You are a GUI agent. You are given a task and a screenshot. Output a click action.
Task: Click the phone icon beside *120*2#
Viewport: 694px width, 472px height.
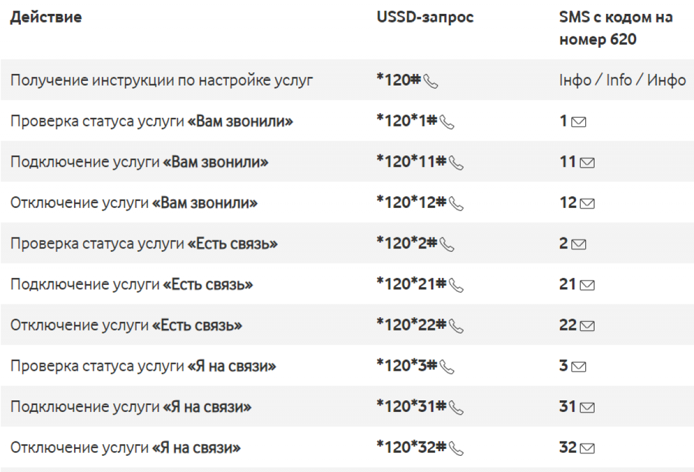tap(447, 245)
